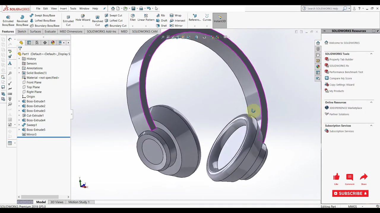Open the Tools menu
This screenshot has width=380, height=213.
tap(73, 9)
